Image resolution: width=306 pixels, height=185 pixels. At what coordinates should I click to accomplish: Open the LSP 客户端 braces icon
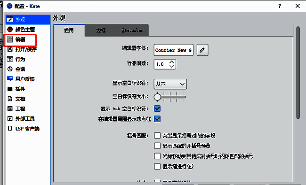point(10,129)
